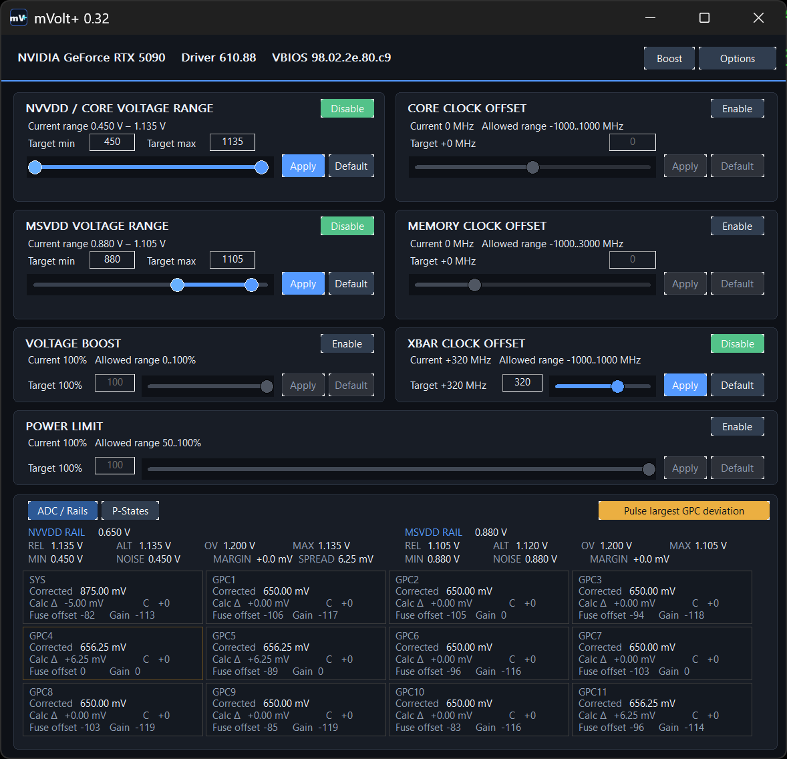Reset MSVDD voltage range to Default
This screenshot has width=787, height=759.
[x=351, y=283]
